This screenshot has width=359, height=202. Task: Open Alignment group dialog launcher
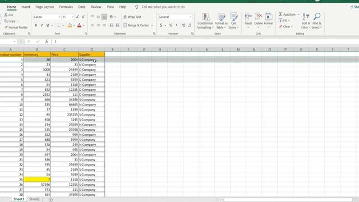154,34
